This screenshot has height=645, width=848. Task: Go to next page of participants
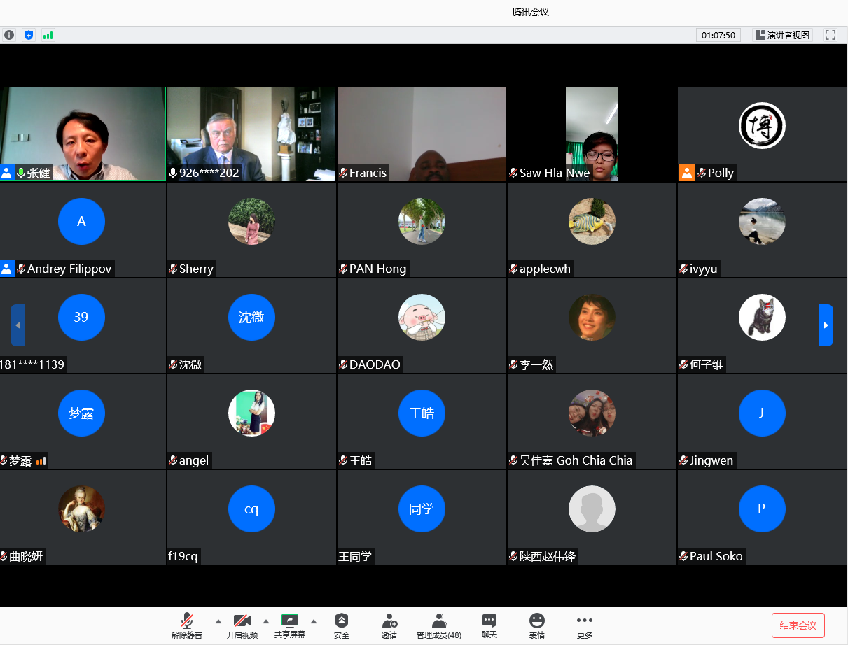click(x=826, y=325)
